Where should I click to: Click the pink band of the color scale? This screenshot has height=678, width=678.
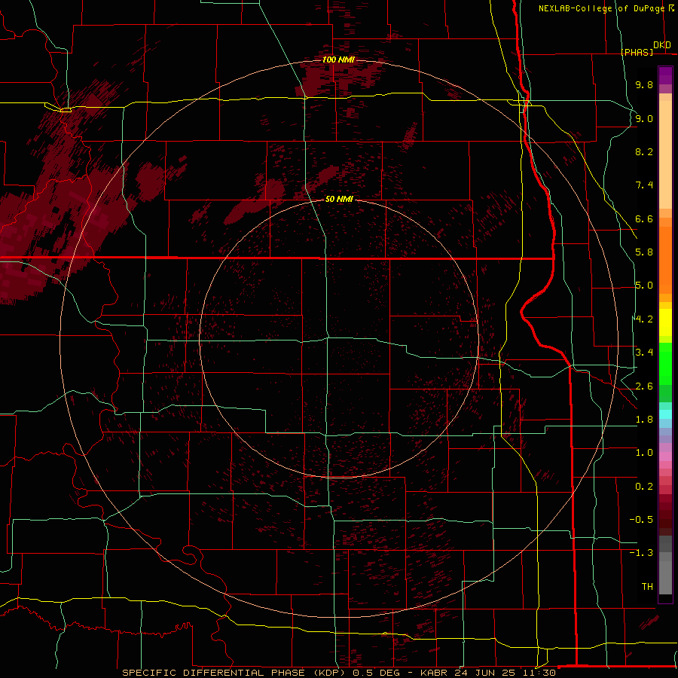click(x=665, y=457)
